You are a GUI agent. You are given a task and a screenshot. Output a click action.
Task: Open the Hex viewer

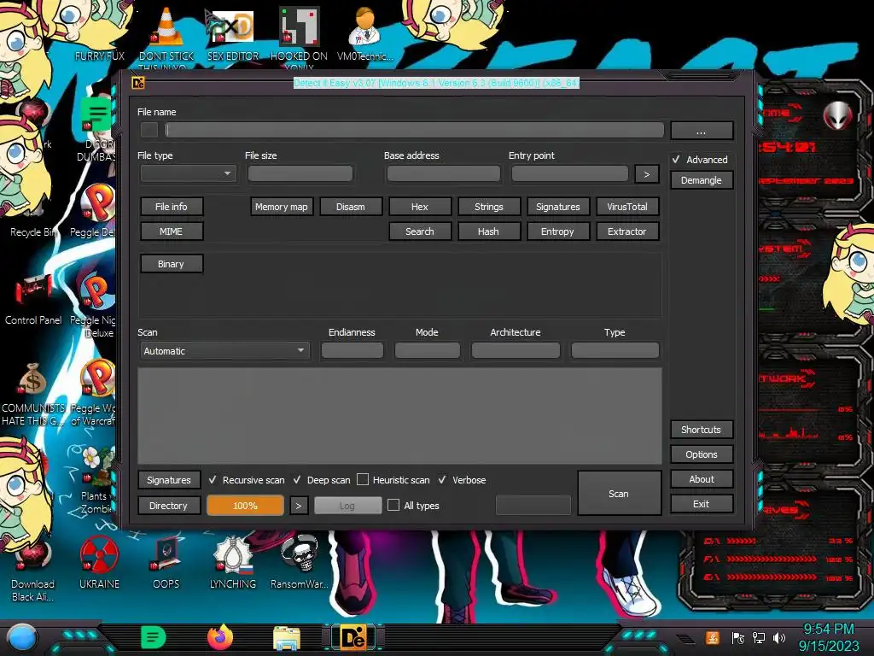click(x=420, y=207)
